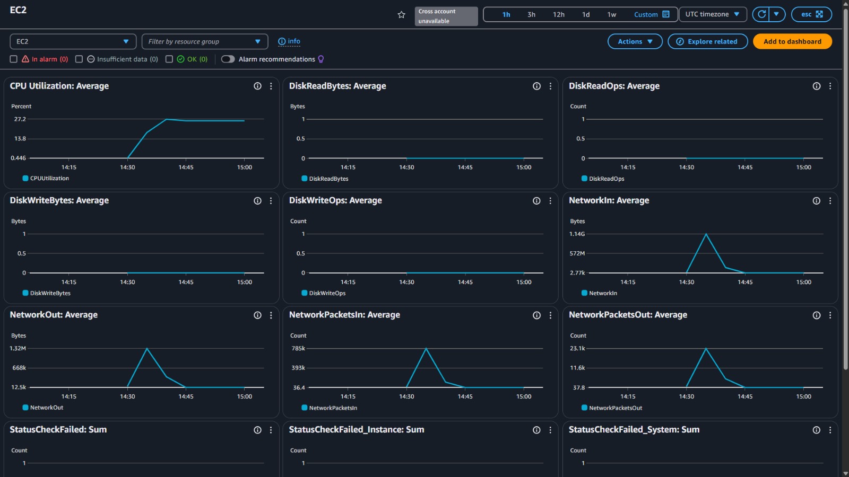Check the In alarm filter checkbox
849x477 pixels.
(x=14, y=59)
